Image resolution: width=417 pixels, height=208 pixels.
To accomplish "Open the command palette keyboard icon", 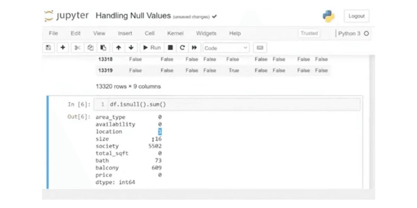I will 260,47.
